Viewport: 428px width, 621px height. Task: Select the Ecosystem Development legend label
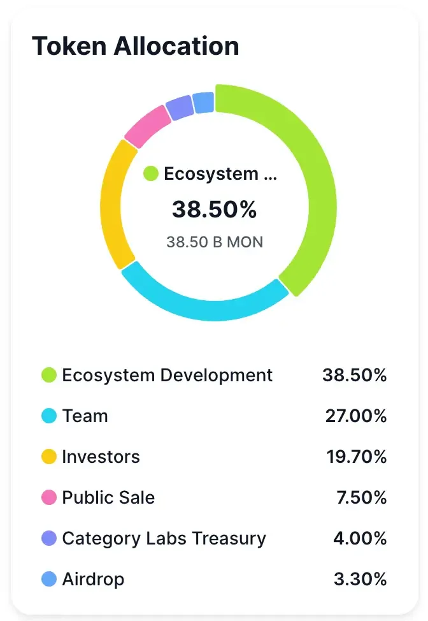[167, 376]
